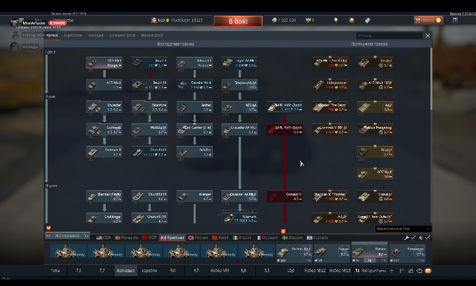The width and height of the screenshot is (476, 286).
Task: Close the research tree window
Action: (x=428, y=36)
